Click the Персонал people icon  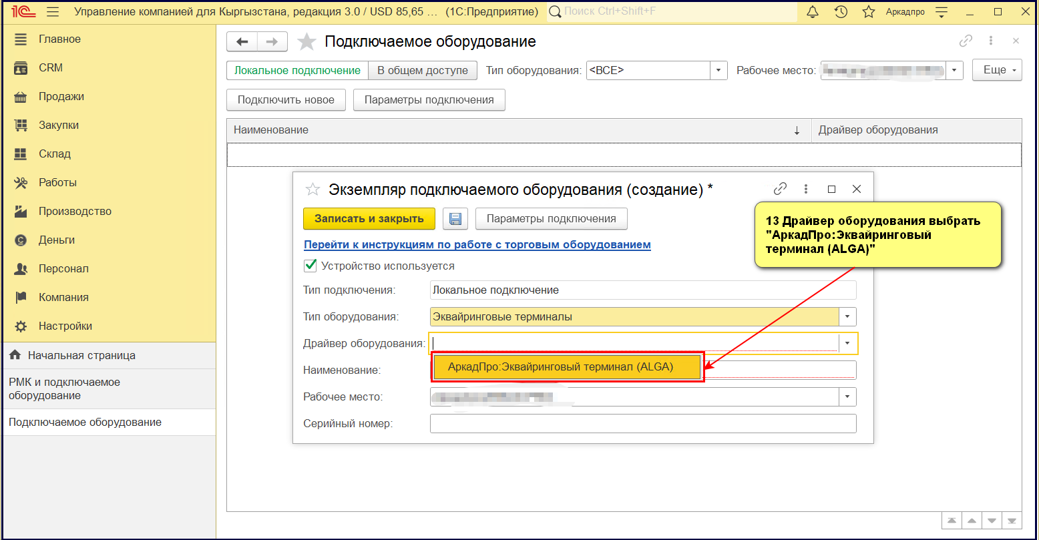coord(21,268)
